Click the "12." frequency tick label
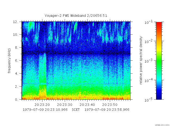Screen dimensions: 174x130 (x=15, y=22)
